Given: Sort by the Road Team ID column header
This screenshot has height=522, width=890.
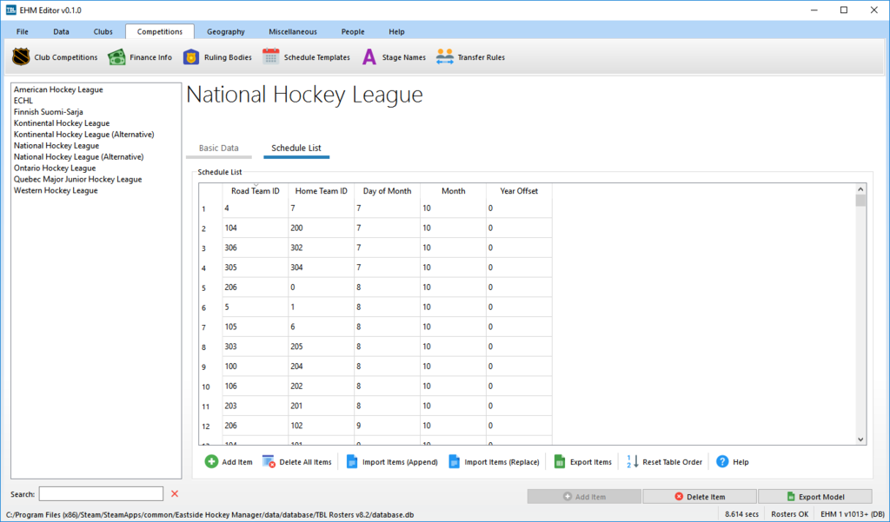Looking at the screenshot, I should [x=256, y=191].
